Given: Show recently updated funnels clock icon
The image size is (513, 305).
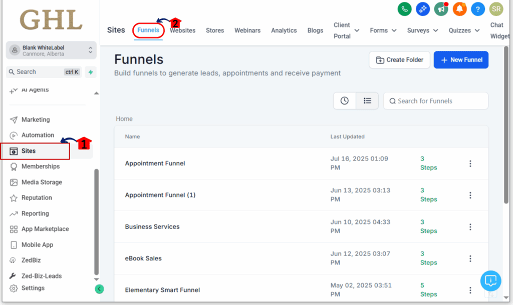Looking at the screenshot, I should [x=345, y=100].
